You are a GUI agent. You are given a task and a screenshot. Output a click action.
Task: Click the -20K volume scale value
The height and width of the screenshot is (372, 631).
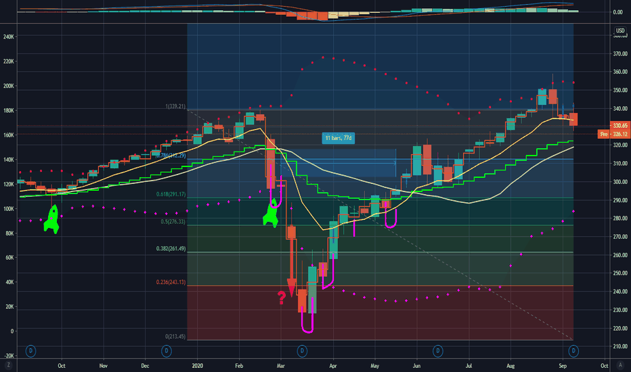point(8,356)
